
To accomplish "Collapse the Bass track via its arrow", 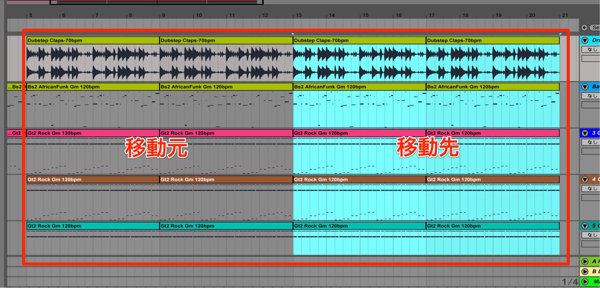I will [585, 87].
